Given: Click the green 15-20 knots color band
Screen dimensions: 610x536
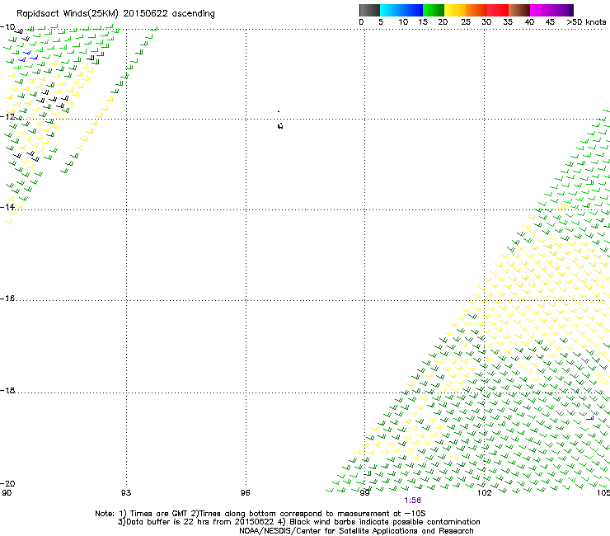Looking at the screenshot, I should (434, 10).
